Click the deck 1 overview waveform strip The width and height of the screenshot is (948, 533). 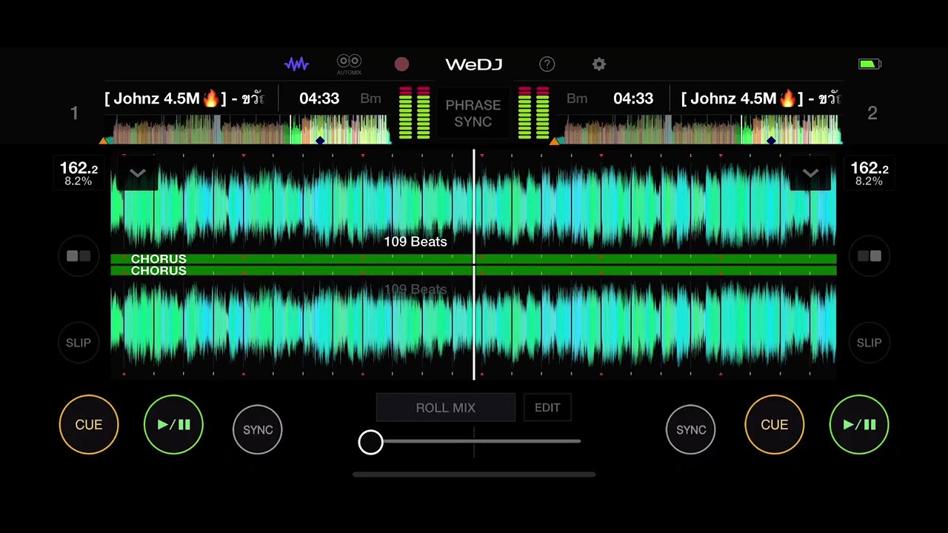[246, 129]
